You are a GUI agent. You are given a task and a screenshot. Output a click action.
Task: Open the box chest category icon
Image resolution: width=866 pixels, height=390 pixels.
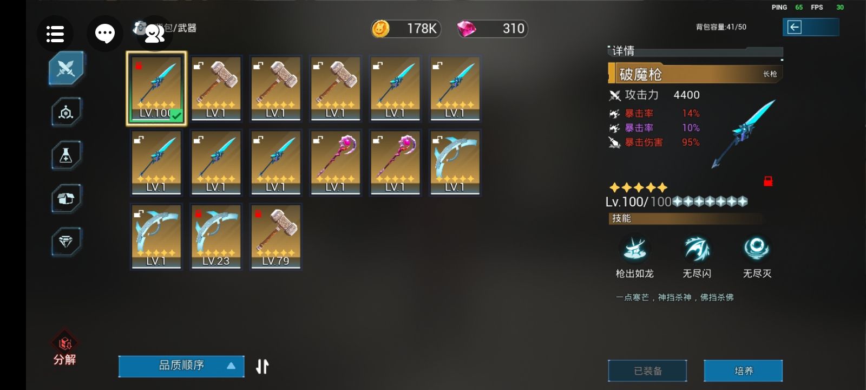coord(66,198)
